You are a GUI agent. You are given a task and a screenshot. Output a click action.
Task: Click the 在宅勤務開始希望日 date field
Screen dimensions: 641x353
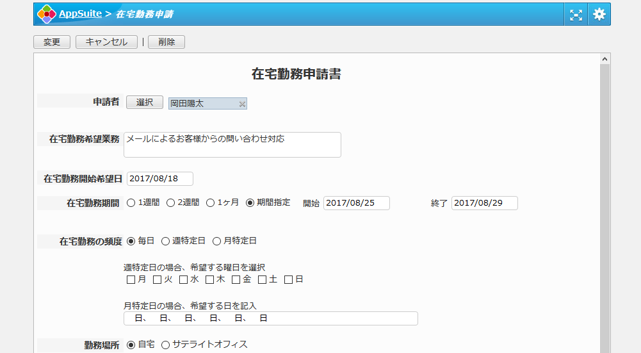pyautogui.click(x=160, y=179)
